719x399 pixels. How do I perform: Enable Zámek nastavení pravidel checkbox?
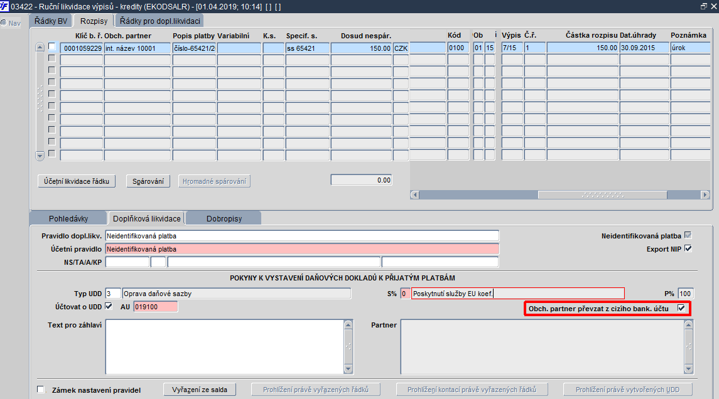pos(41,390)
